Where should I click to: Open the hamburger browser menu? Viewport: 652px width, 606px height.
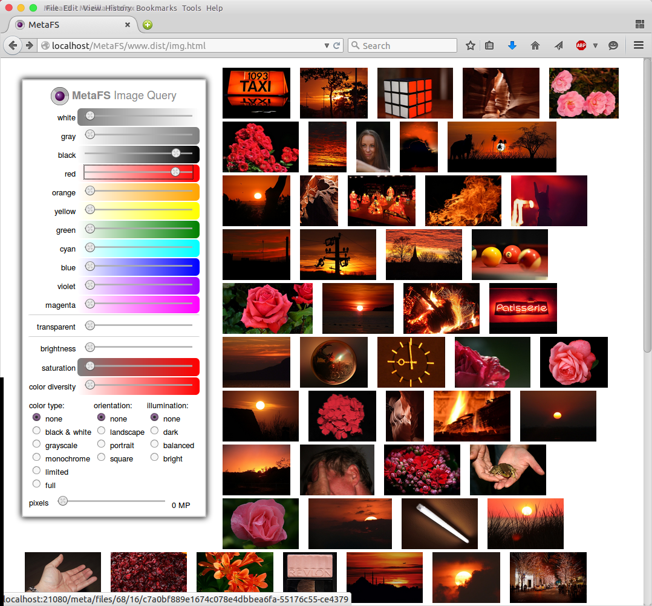tap(639, 45)
